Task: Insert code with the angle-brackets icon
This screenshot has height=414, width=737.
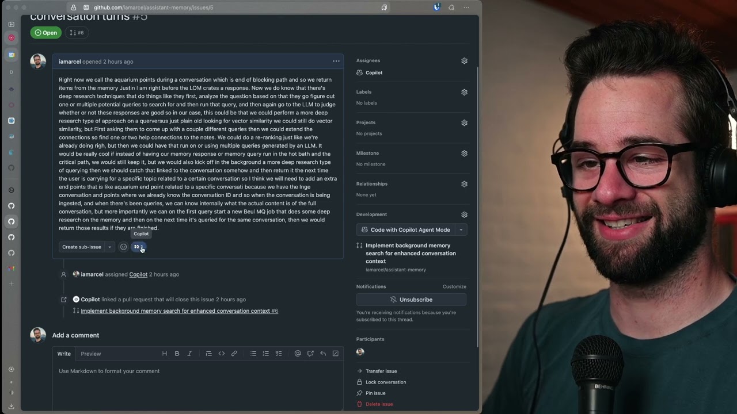Action: point(221,354)
